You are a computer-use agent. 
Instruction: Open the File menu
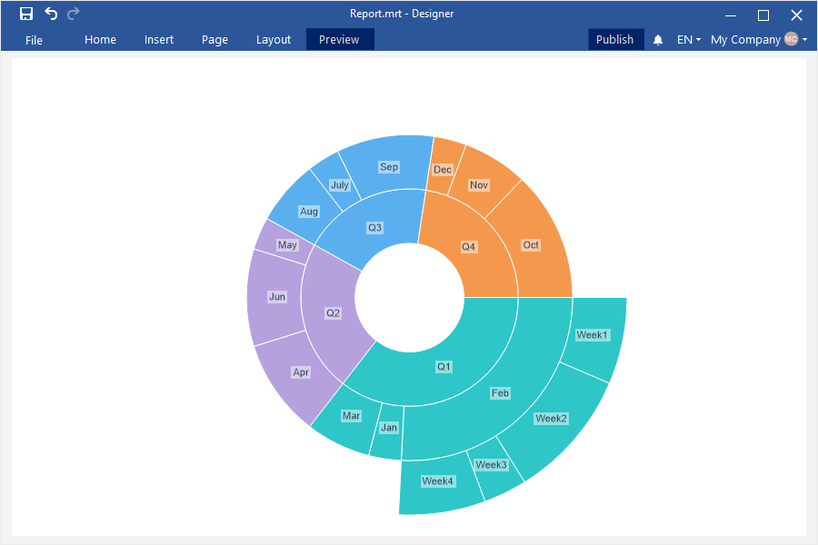point(34,40)
